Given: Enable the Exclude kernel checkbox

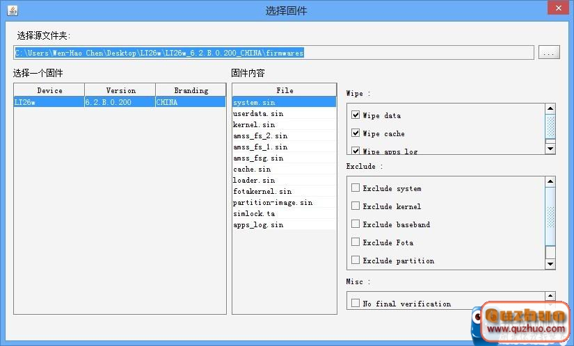Looking at the screenshot, I should tap(355, 206).
